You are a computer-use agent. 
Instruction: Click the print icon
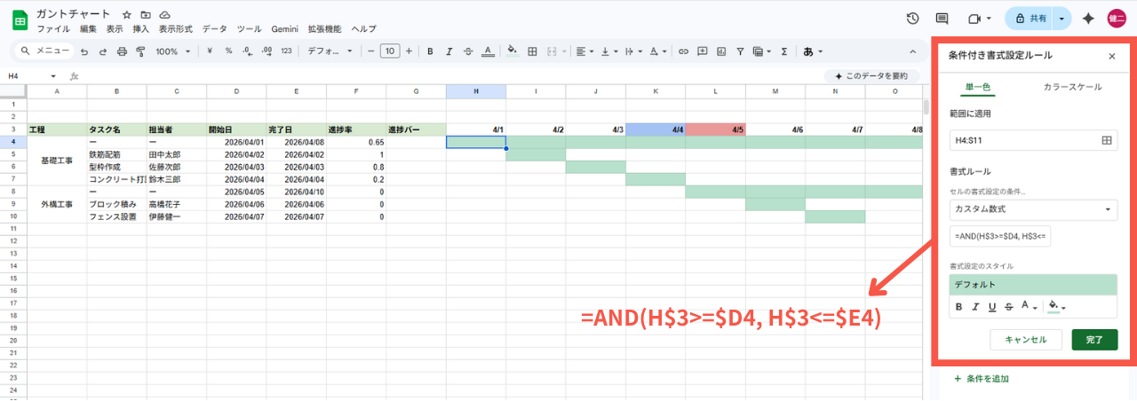[x=122, y=51]
